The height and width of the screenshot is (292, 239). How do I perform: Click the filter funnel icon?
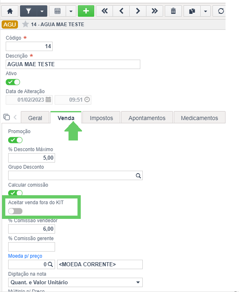29,11
